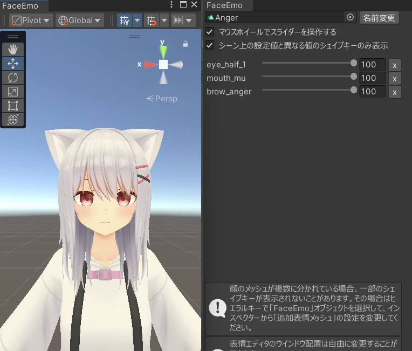Click the 名前変更 rename button
The image size is (412, 351).
pyautogui.click(x=379, y=18)
